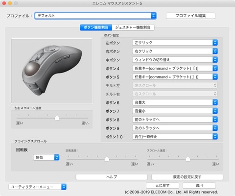Viewport: 235px width, 196px height.
Task: Click the 適用 button
Action: click(x=199, y=186)
